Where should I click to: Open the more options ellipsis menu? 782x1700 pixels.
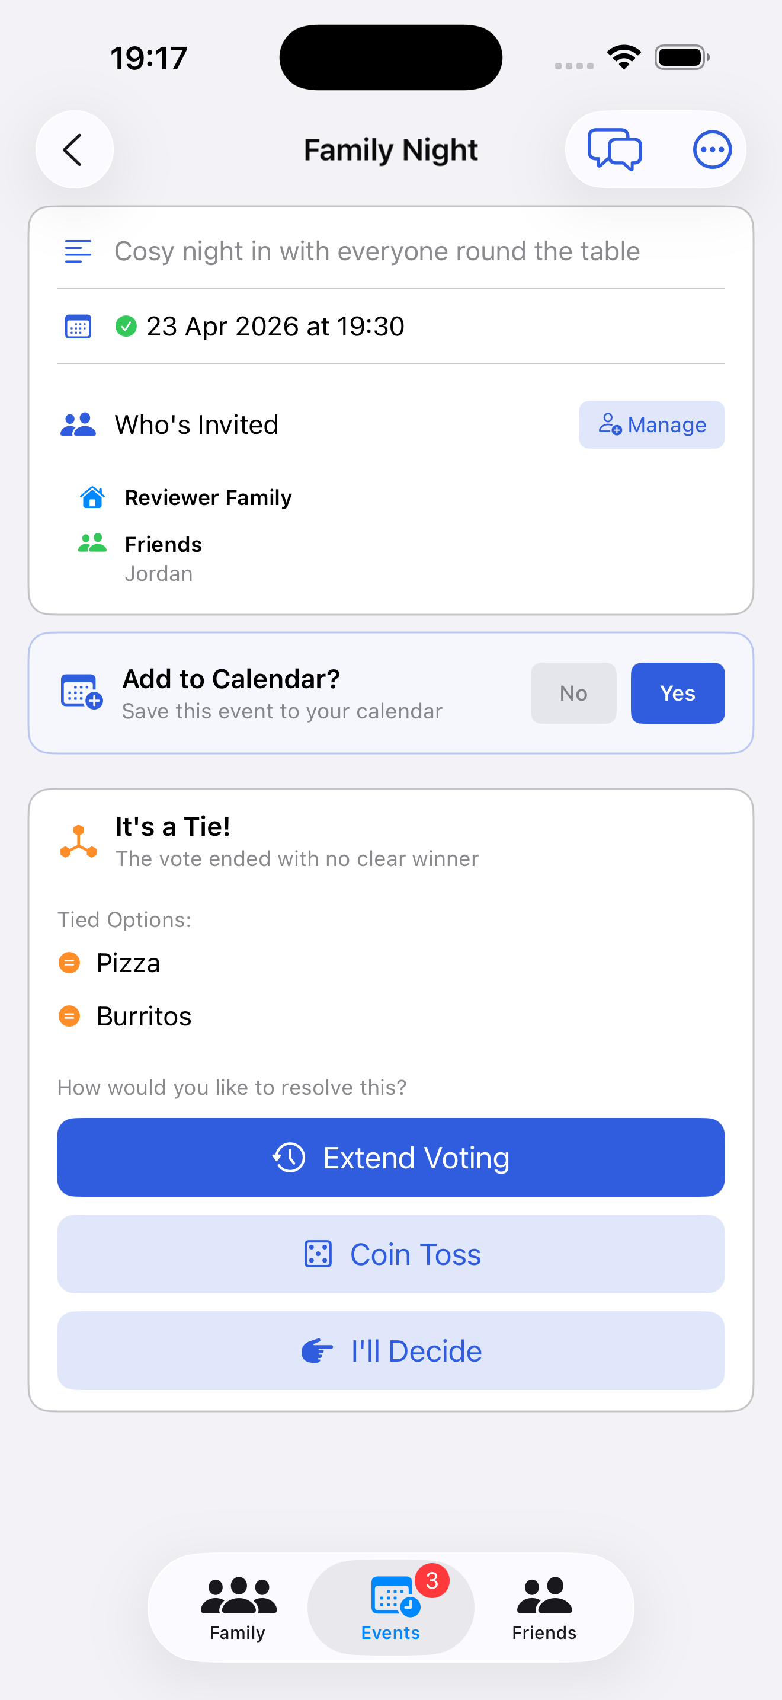(712, 150)
